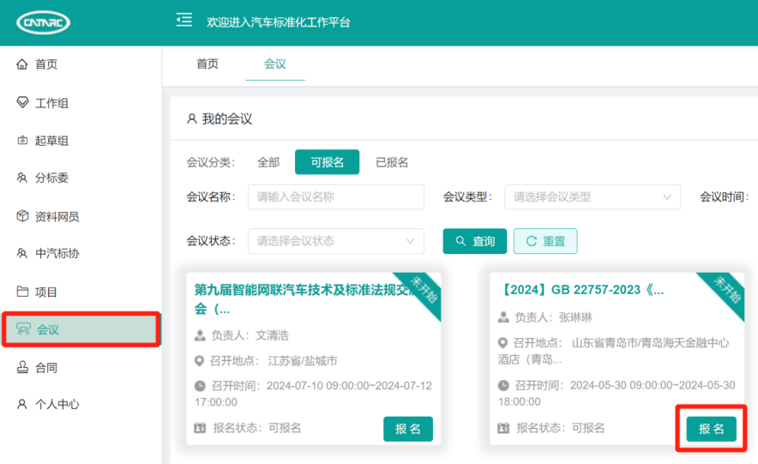
Task: Click the people icon beside 分标委
Action: click(22, 178)
